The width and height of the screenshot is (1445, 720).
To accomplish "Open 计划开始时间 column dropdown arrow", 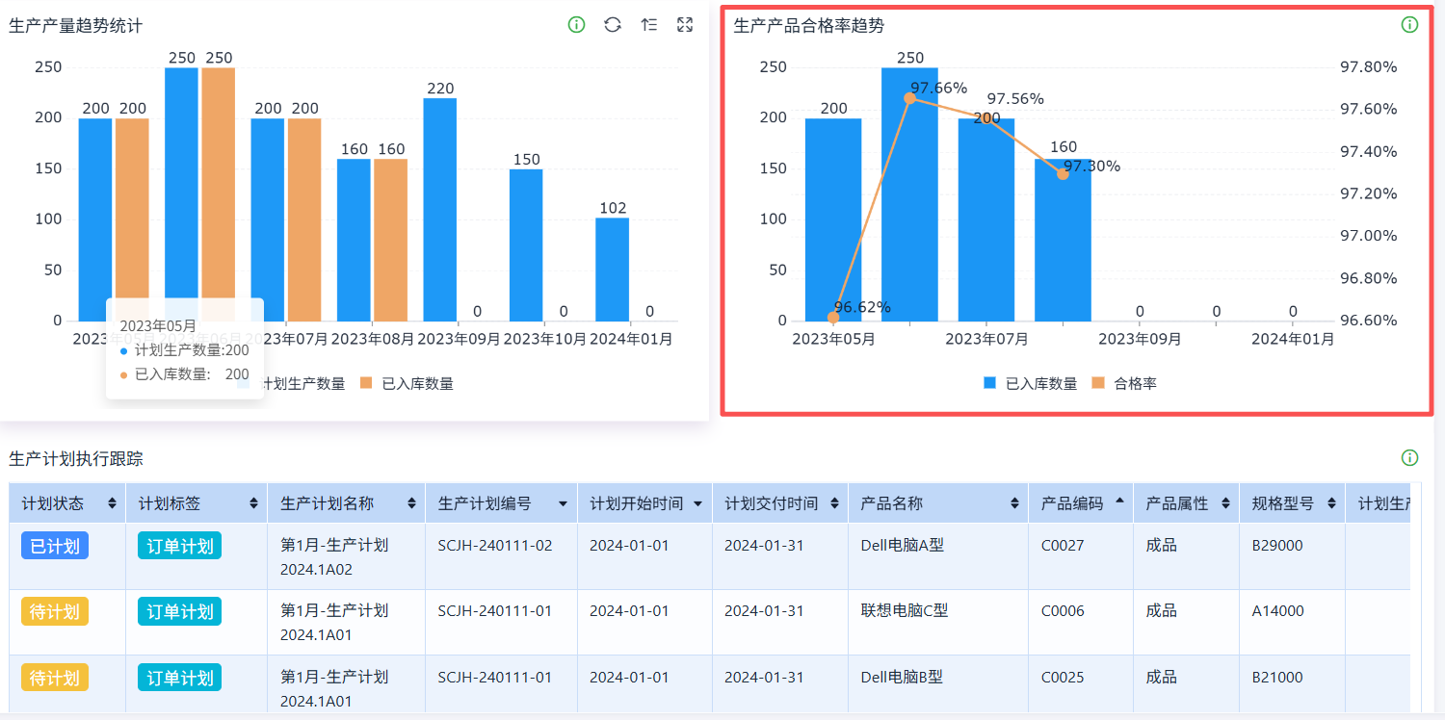I will [x=697, y=504].
